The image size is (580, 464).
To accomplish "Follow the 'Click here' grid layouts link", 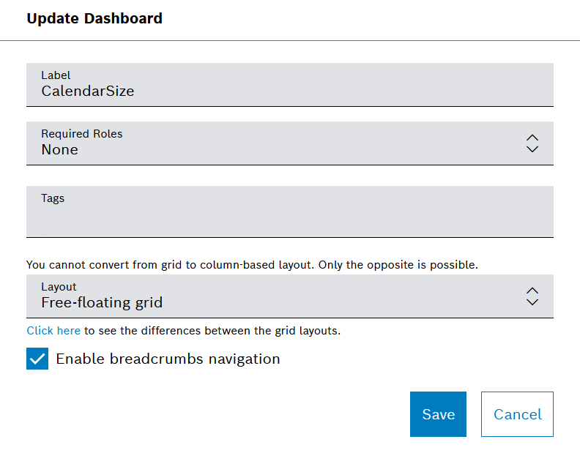I will (53, 331).
